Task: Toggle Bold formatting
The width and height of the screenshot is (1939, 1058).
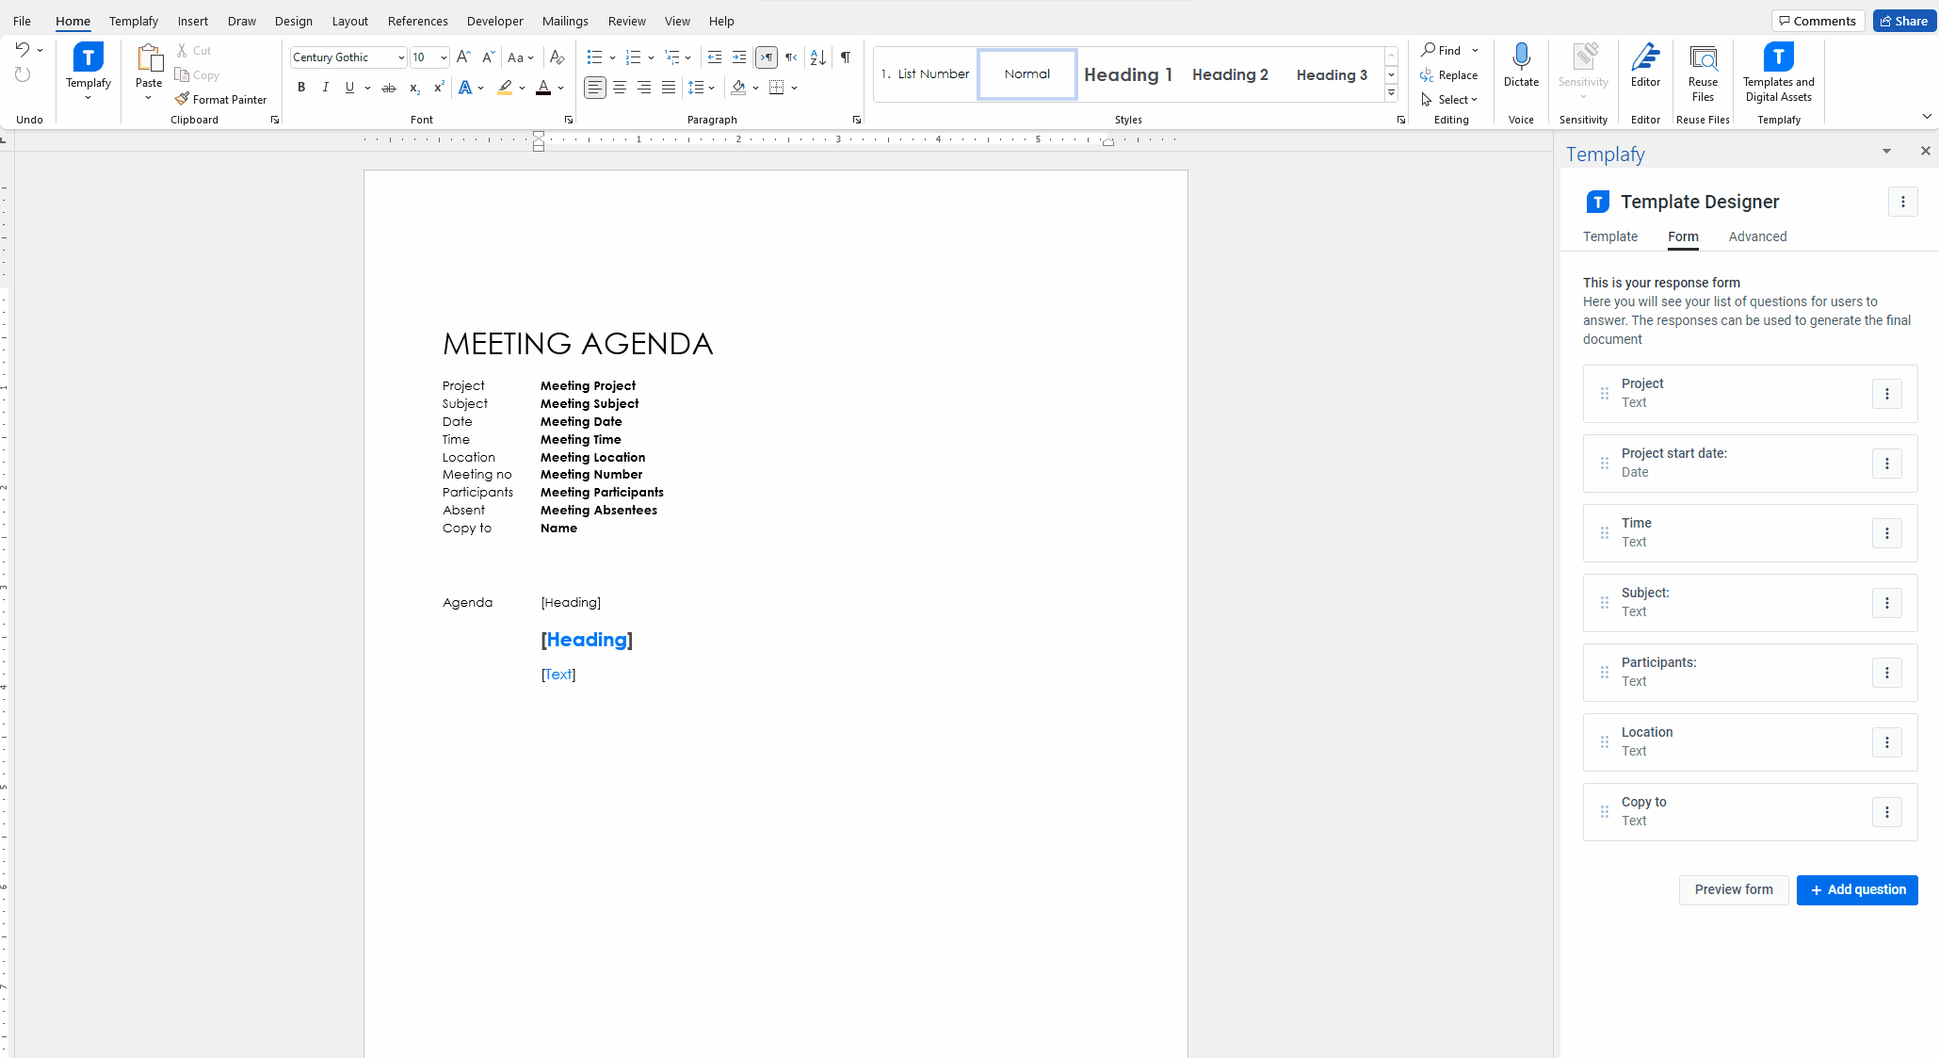Action: (301, 88)
